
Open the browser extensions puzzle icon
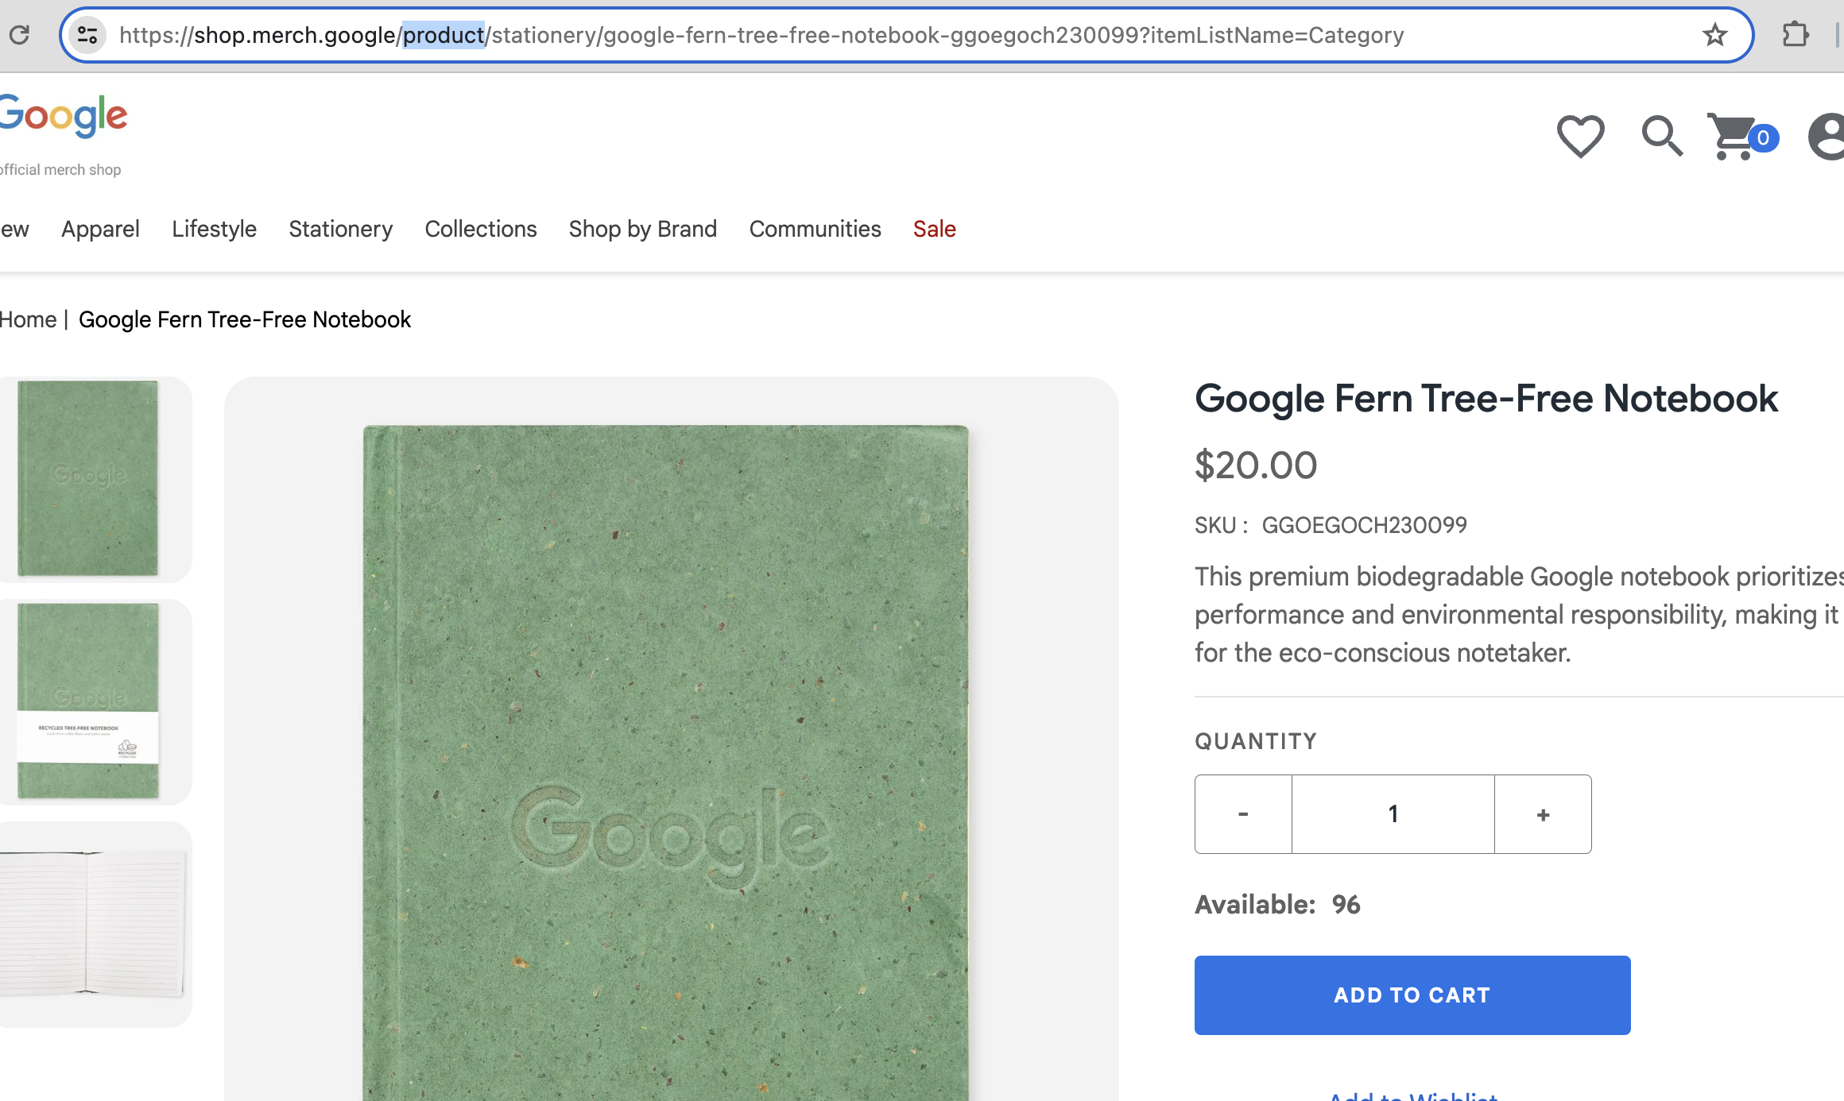[1795, 35]
